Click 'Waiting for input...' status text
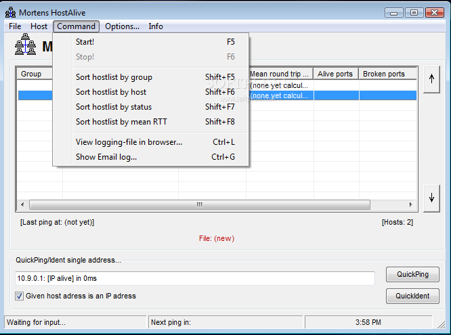 (37, 322)
